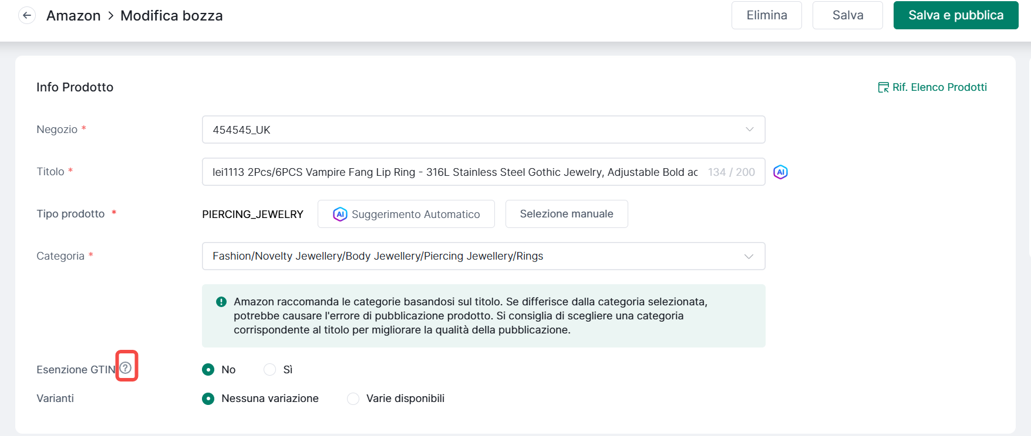Go to Amazon in the breadcrumb

73,16
